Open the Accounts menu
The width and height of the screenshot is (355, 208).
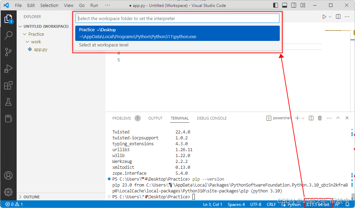(8, 175)
